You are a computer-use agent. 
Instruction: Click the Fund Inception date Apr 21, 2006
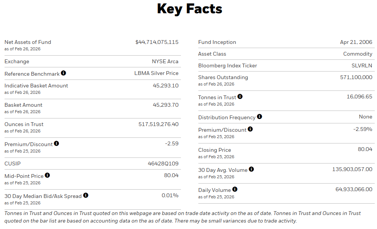pos(356,42)
